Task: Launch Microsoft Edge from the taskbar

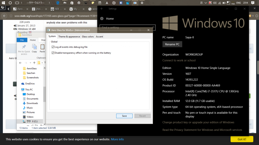Action: tap(58, 3)
